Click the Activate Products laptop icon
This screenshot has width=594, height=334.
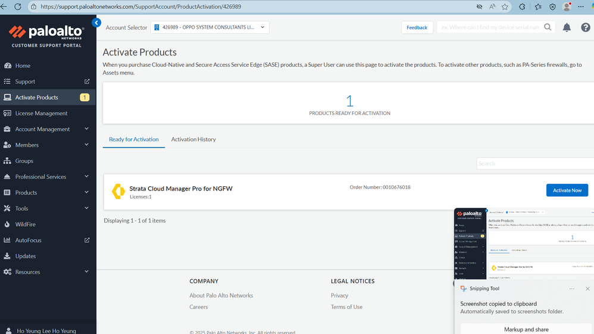click(x=7, y=98)
